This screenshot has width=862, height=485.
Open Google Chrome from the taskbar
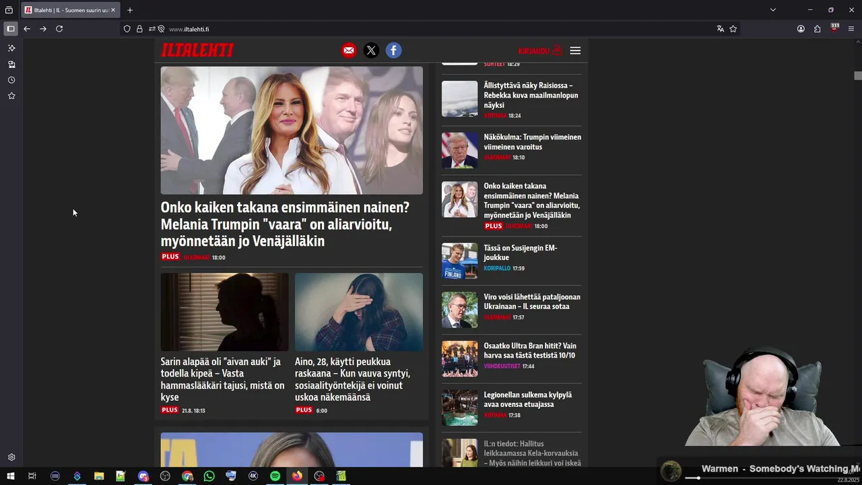(187, 476)
